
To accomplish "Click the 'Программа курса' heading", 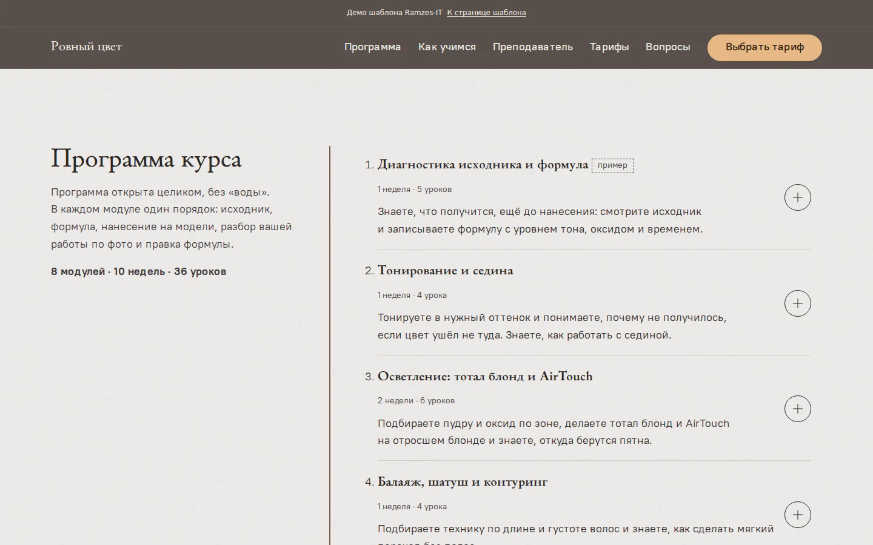I will (x=146, y=159).
